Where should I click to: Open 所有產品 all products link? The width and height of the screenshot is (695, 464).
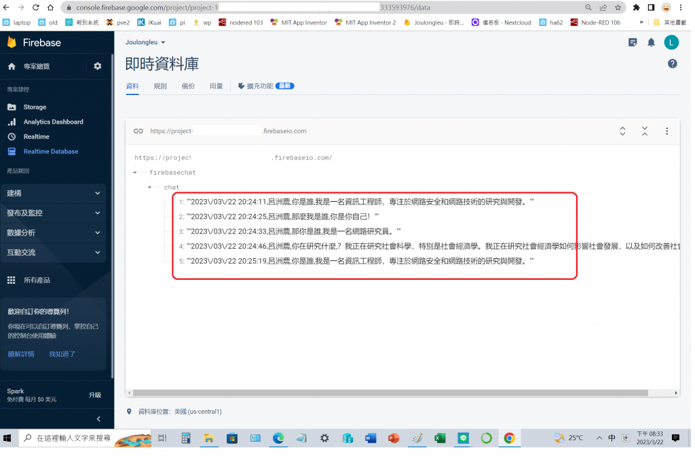pyautogui.click(x=37, y=280)
